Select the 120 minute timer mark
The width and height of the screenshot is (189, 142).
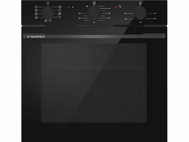79,13
